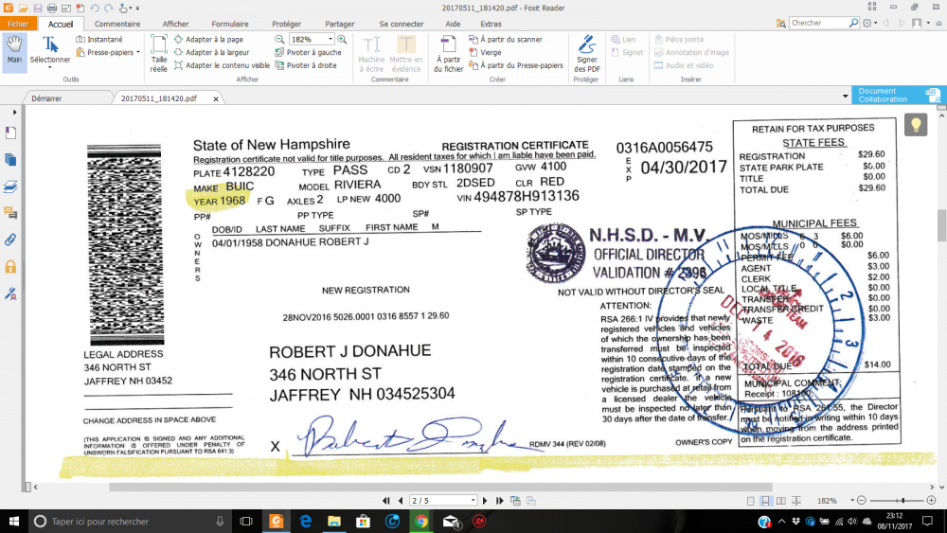This screenshot has width=947, height=533.
Task: Open the Aide tab
Action: 453,25
